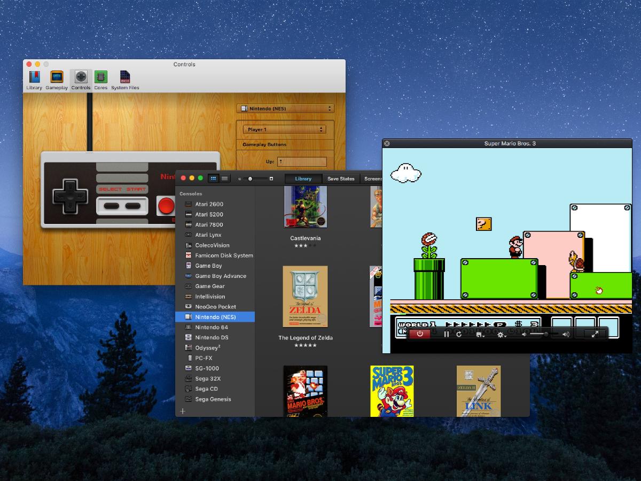Viewport: 641px width, 481px height.
Task: Select SG-1000 console
Action: [215, 368]
